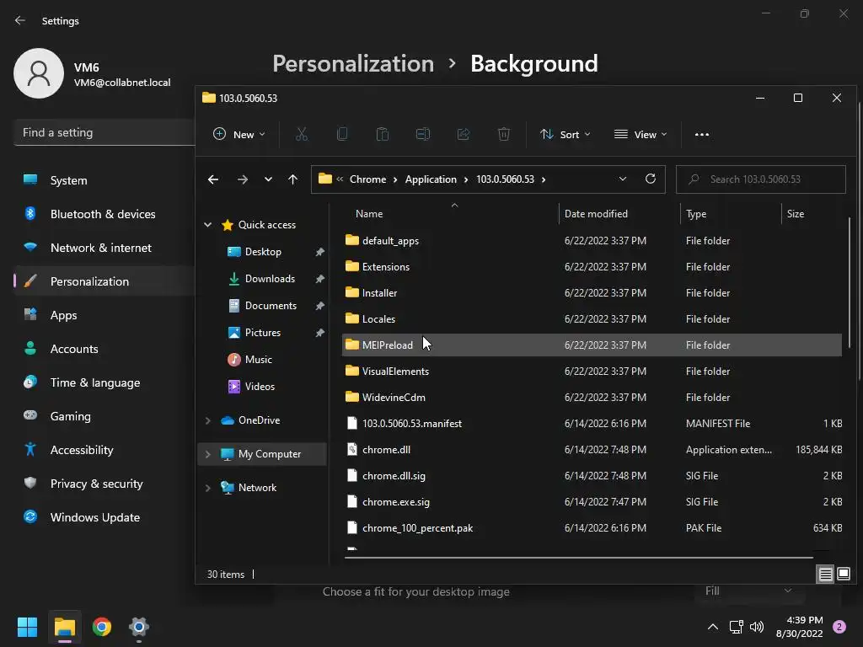Select the chrome_100_percent.pak file
Viewport: 863px width, 647px height.
(x=592, y=528)
